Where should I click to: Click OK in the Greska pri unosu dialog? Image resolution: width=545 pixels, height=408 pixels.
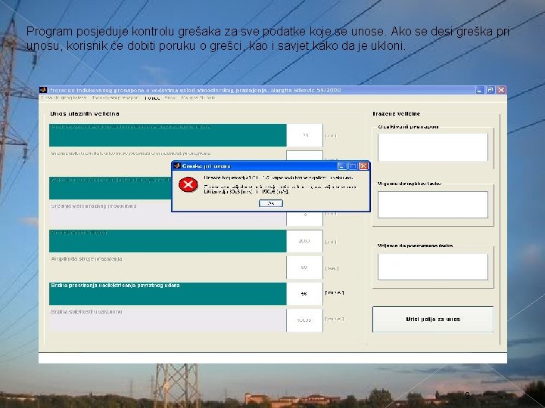(x=271, y=203)
